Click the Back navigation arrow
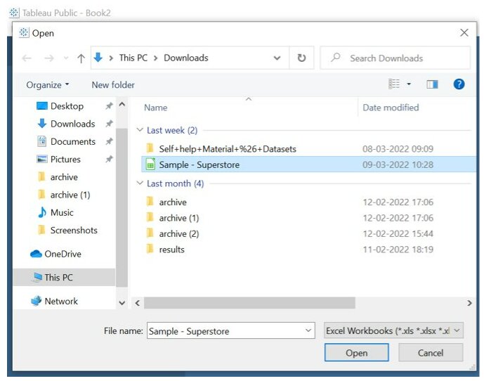This screenshot has height=381, width=484. coord(27,58)
